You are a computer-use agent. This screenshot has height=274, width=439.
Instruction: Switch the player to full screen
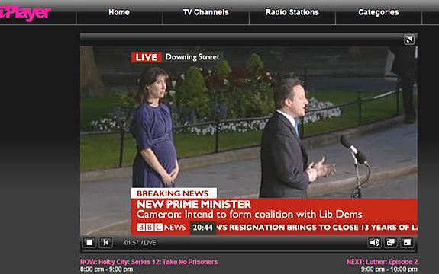point(407,243)
